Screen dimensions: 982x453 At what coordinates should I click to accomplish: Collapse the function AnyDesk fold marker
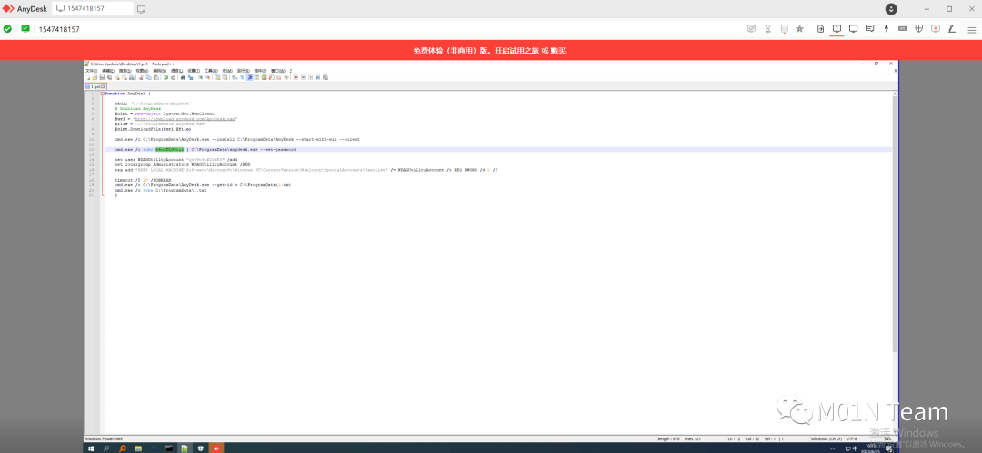[x=102, y=94]
